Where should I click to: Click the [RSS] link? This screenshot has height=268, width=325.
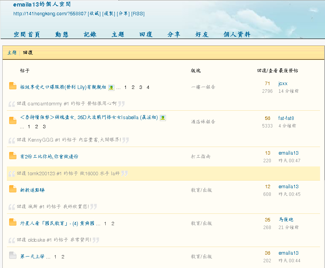(x=138, y=14)
